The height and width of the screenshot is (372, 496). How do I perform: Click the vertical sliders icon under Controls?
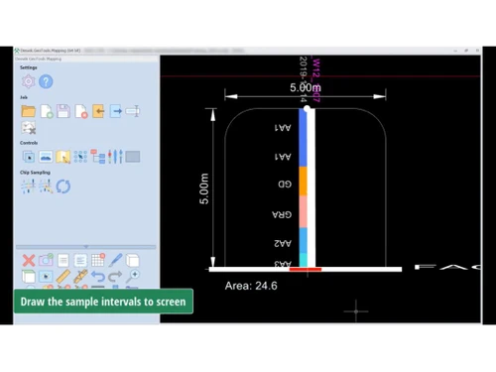click(115, 157)
